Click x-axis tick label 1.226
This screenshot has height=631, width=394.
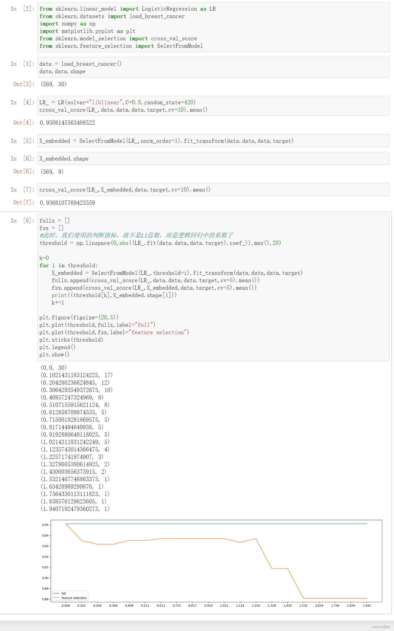pyautogui.click(x=256, y=606)
